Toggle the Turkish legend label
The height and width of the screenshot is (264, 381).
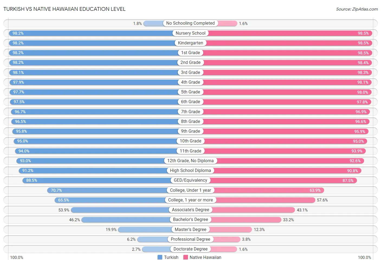point(171,257)
